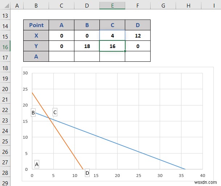
Task: Select cell with X value 4
Action: (x=112, y=35)
